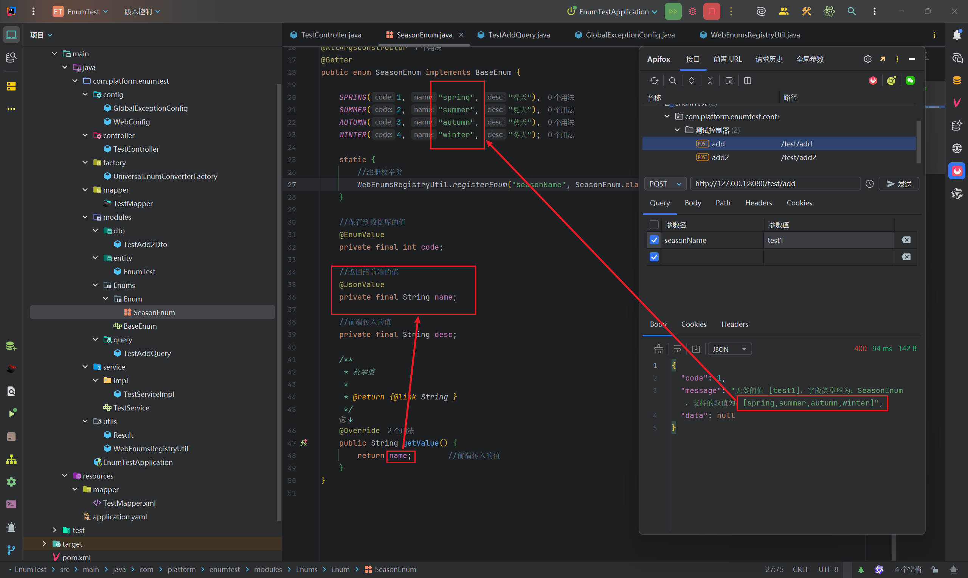
Task: Click the Apifox refresh icon
Action: (654, 81)
